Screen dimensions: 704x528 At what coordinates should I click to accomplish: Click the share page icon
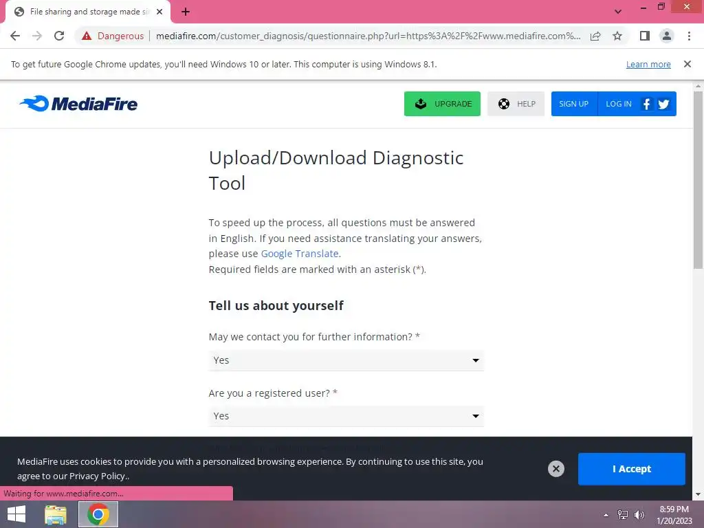coord(595,36)
